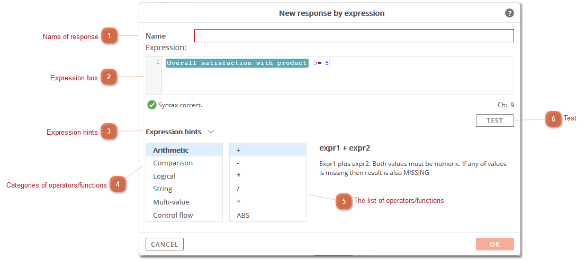
Task: Click the Expression hints heading
Action: coord(174,132)
